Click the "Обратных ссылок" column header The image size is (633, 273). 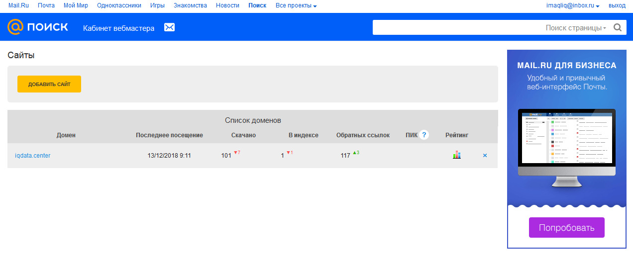click(x=363, y=135)
